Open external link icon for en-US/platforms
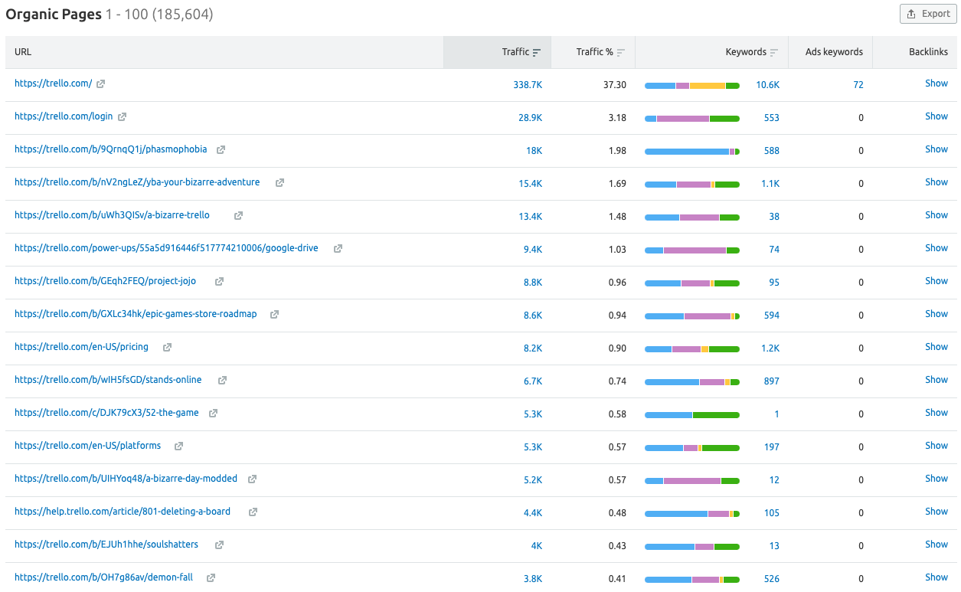The image size is (961, 592). point(178,446)
